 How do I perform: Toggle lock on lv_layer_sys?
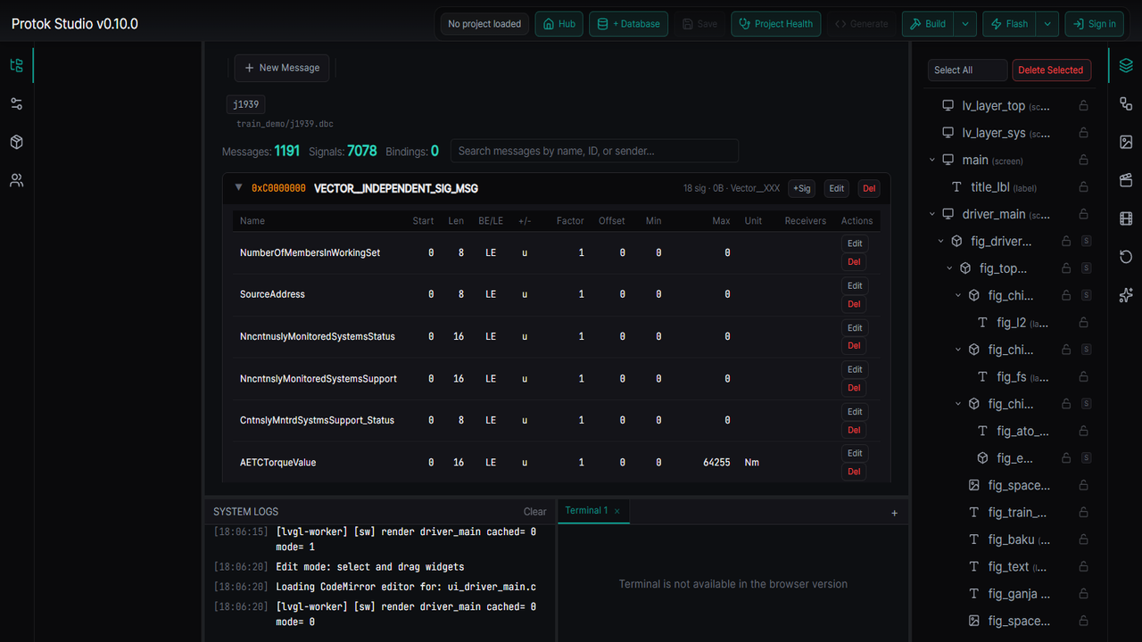[1084, 133]
